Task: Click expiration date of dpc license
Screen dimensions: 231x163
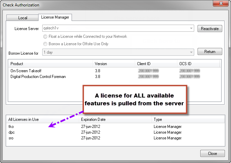Action: [91, 132]
